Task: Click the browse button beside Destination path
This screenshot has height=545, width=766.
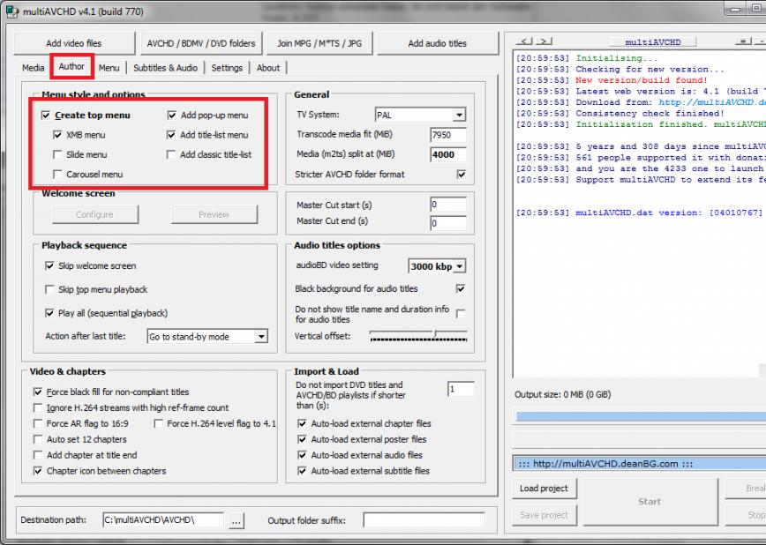Action: 236,520
